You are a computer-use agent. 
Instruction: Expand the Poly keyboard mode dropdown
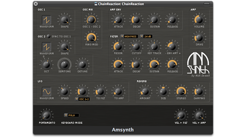[x=71, y=115]
